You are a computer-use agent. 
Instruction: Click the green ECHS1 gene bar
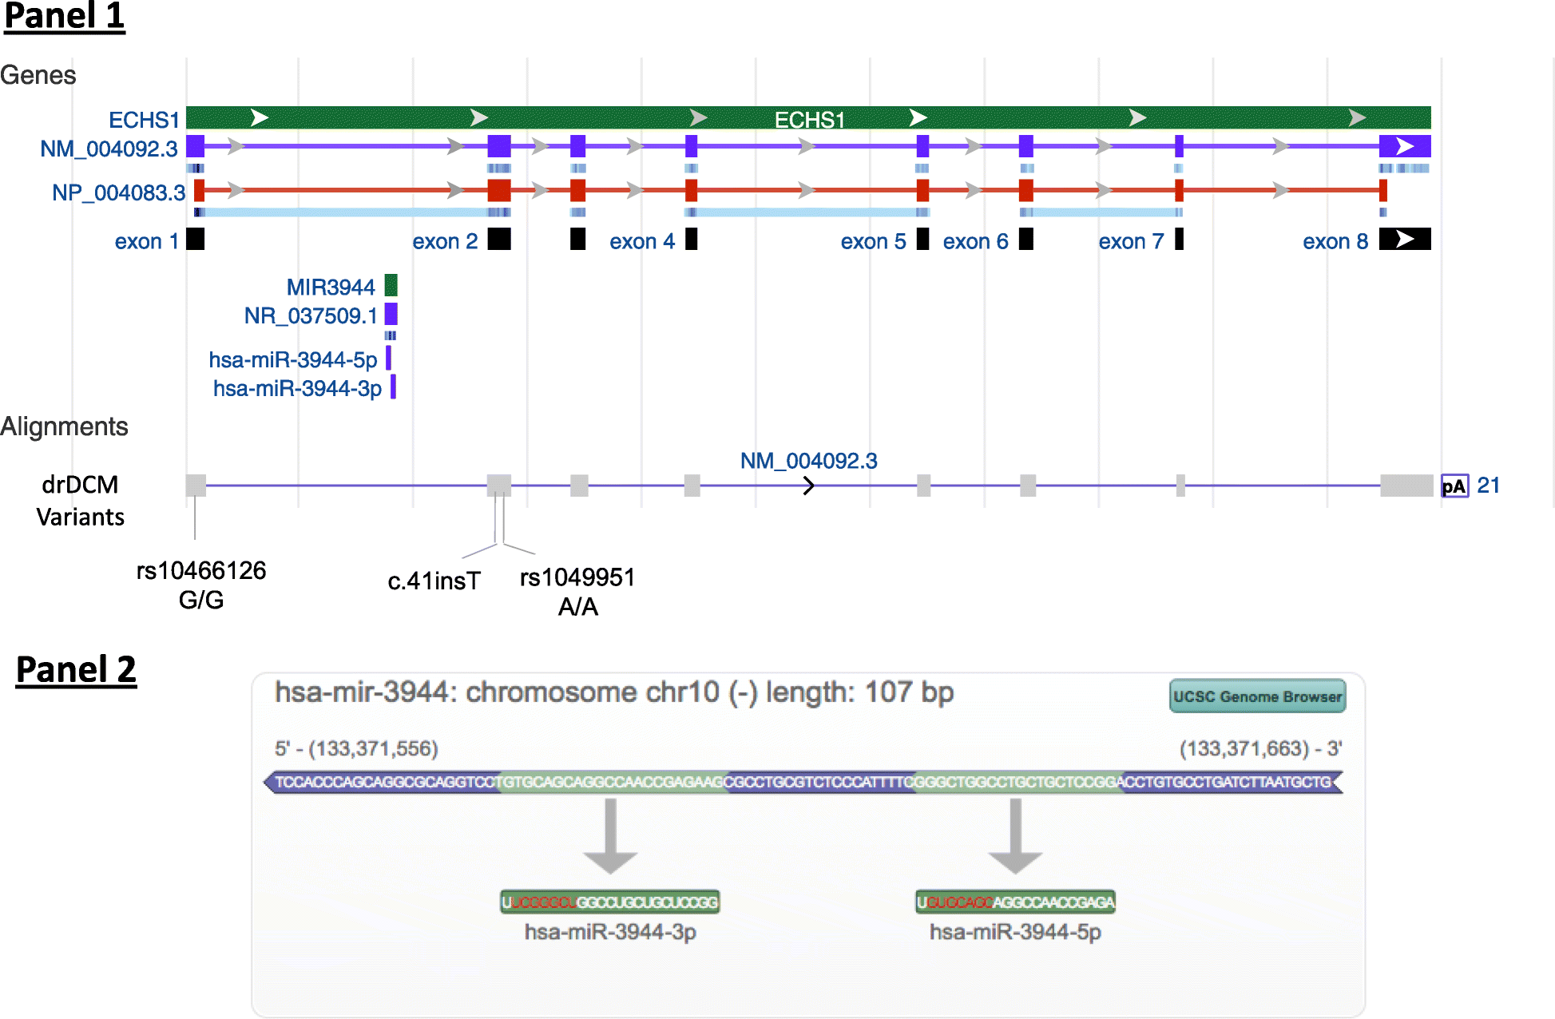pyautogui.click(x=808, y=118)
